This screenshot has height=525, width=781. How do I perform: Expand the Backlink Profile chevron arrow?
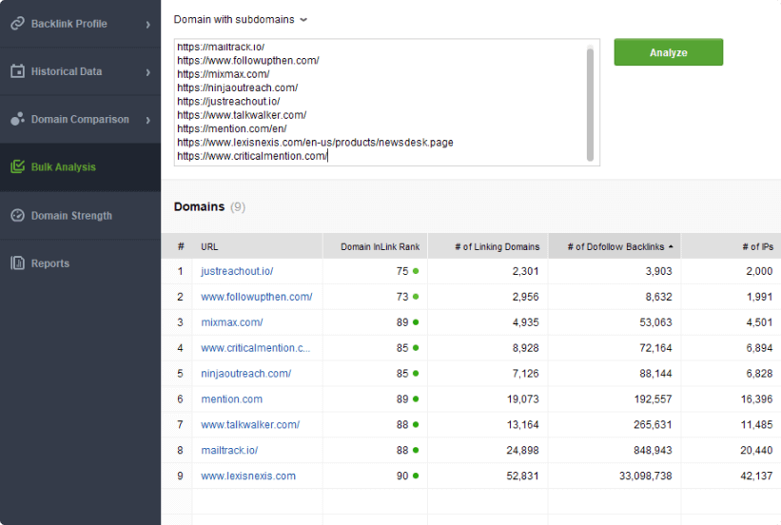coord(148,25)
